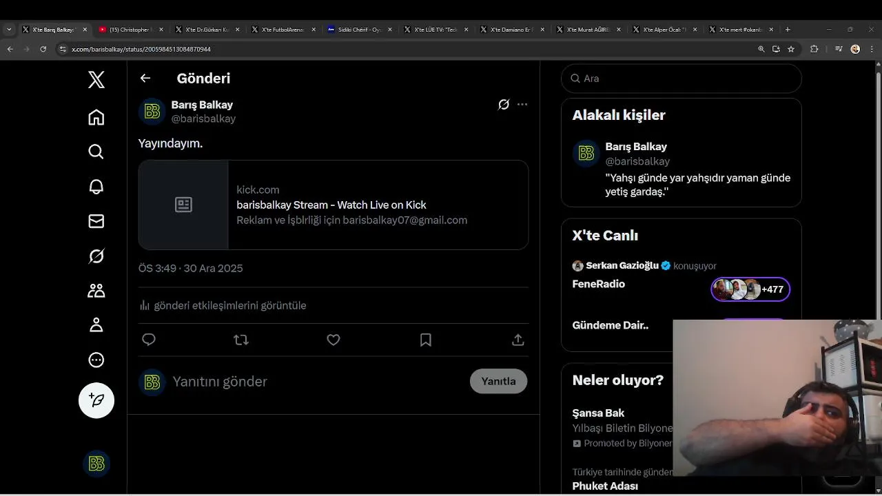
Task: Close the X'te Barış Balkay tab
Action: coord(85,30)
